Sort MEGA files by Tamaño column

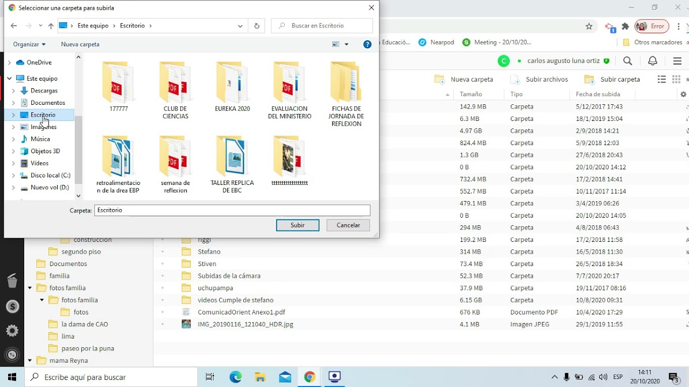click(471, 94)
